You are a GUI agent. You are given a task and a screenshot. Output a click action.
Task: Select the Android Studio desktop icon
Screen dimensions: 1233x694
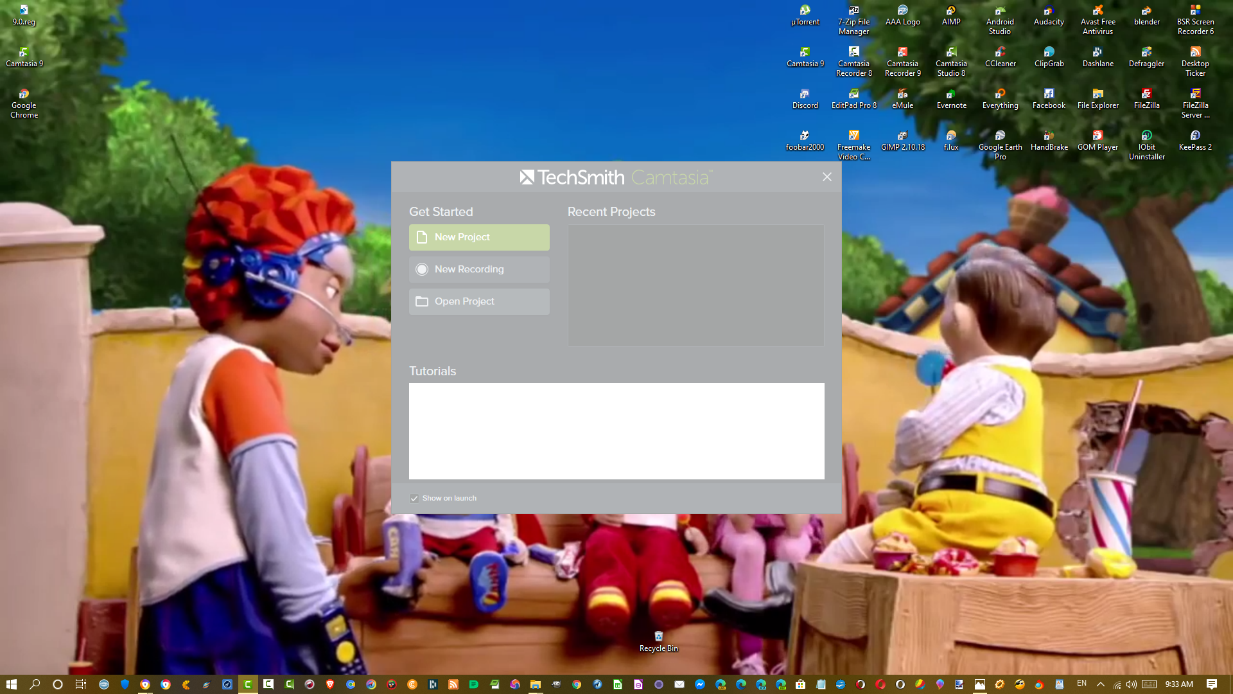[x=1000, y=20]
